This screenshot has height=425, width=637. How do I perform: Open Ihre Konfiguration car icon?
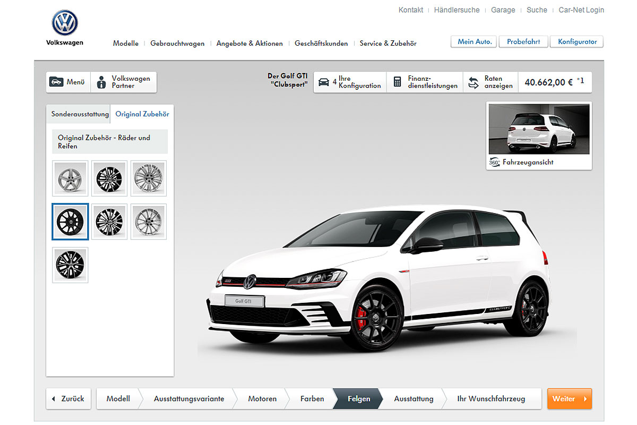coord(323,82)
